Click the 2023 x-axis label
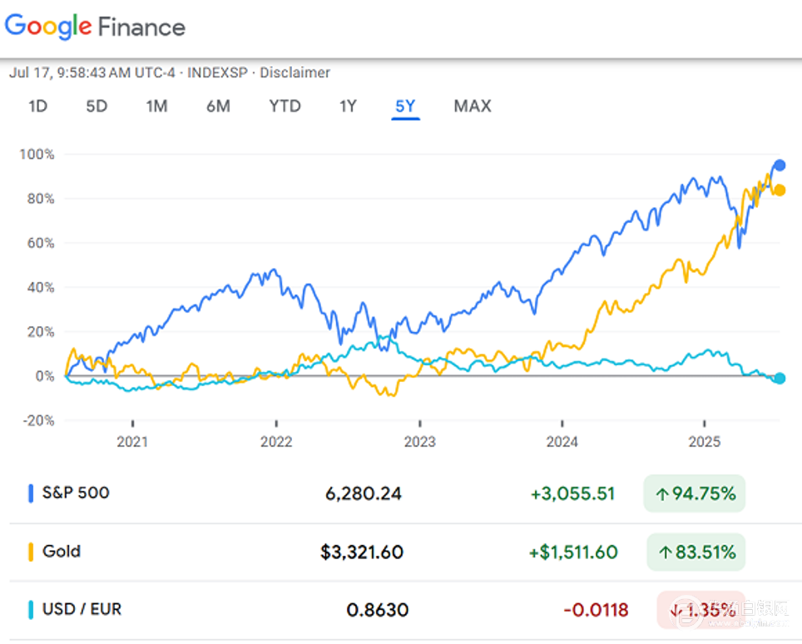 [420, 442]
